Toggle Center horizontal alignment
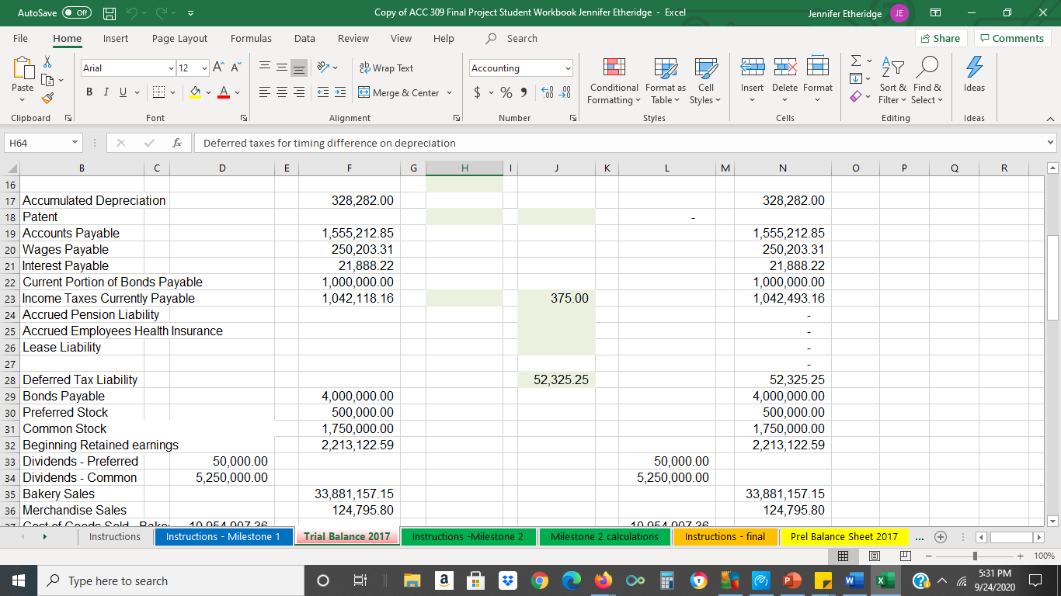1061x596 pixels. (x=283, y=93)
